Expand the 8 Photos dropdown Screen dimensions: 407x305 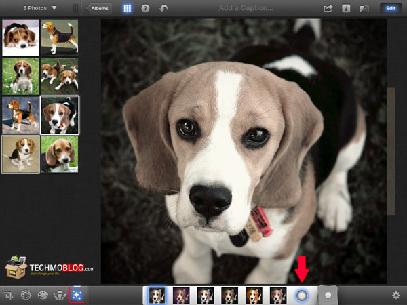click(40, 8)
